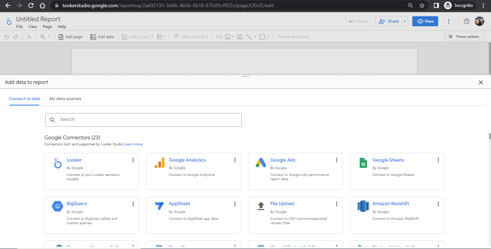
Task: Select the BigQuery connector icon
Action: coord(58,207)
